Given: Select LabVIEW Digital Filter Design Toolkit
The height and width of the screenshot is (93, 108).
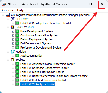Looking at the screenshot, I should click(x=42, y=72).
